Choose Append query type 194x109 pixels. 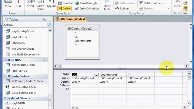[52, 4]
